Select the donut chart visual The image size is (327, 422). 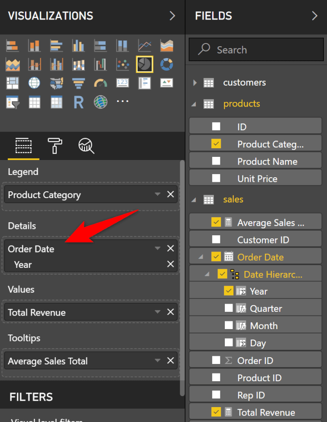point(166,64)
